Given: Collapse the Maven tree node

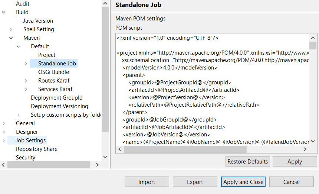Looking at the screenshot, I should point(11,38).
